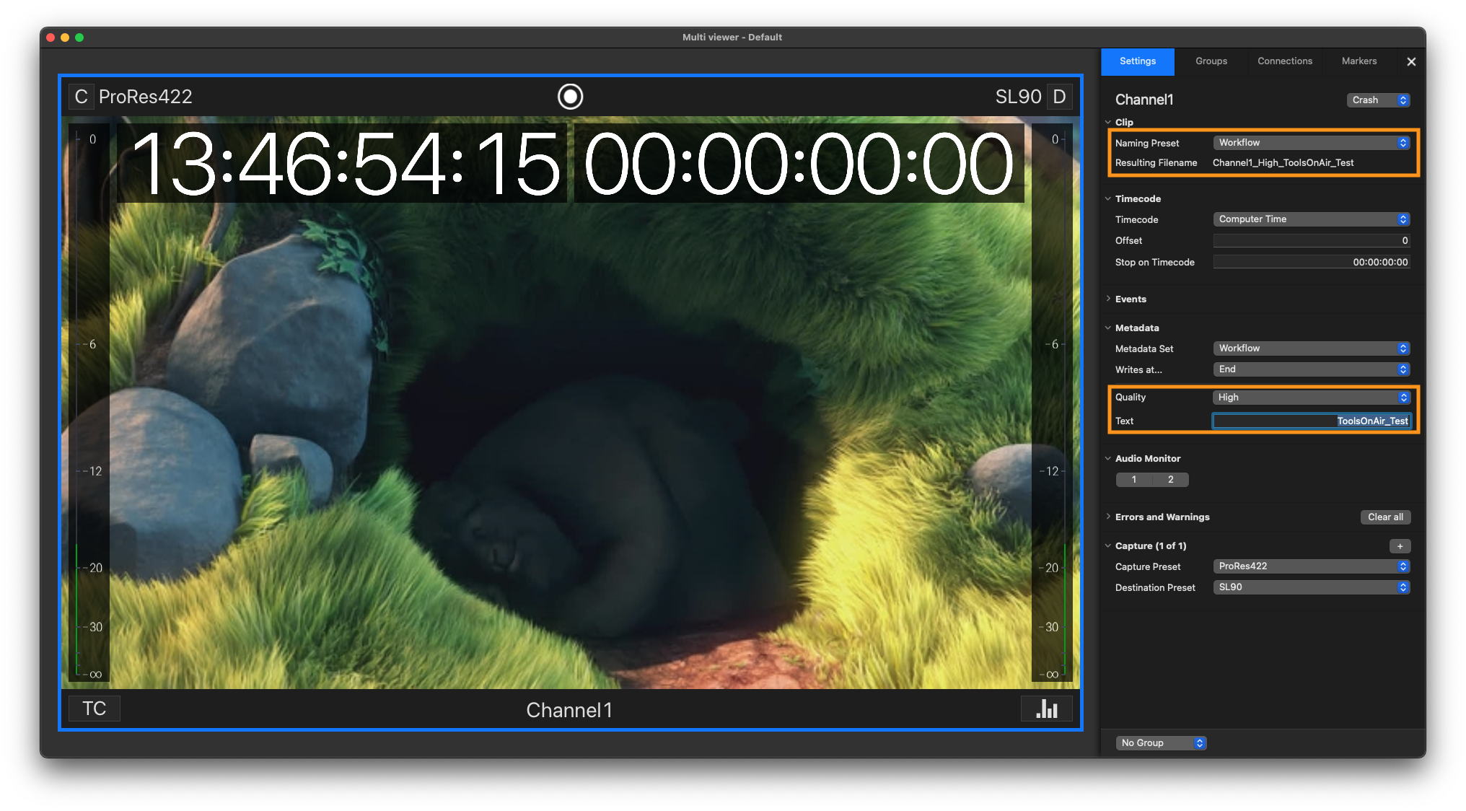Click the Channel1 heading in settings panel

click(1144, 100)
